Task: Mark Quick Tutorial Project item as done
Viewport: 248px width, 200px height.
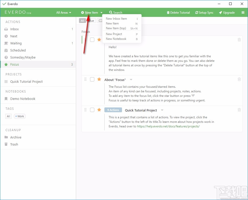Action: pos(92,110)
